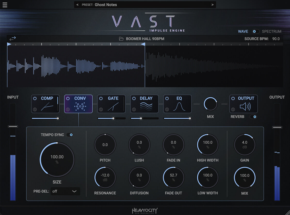This screenshot has height=215, width=290.
Task: Switch the Wave/Spectrum view toggle
Action: point(255,32)
